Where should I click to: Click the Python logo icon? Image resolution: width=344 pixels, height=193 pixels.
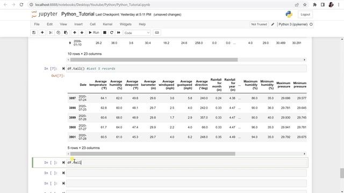(x=289, y=14)
